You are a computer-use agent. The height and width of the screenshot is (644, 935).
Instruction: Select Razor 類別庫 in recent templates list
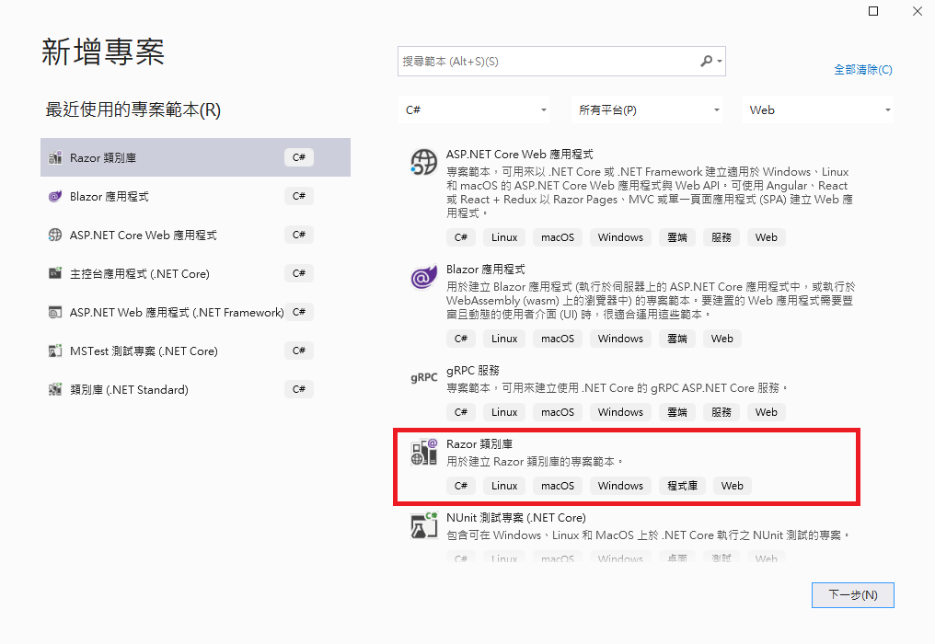point(196,157)
